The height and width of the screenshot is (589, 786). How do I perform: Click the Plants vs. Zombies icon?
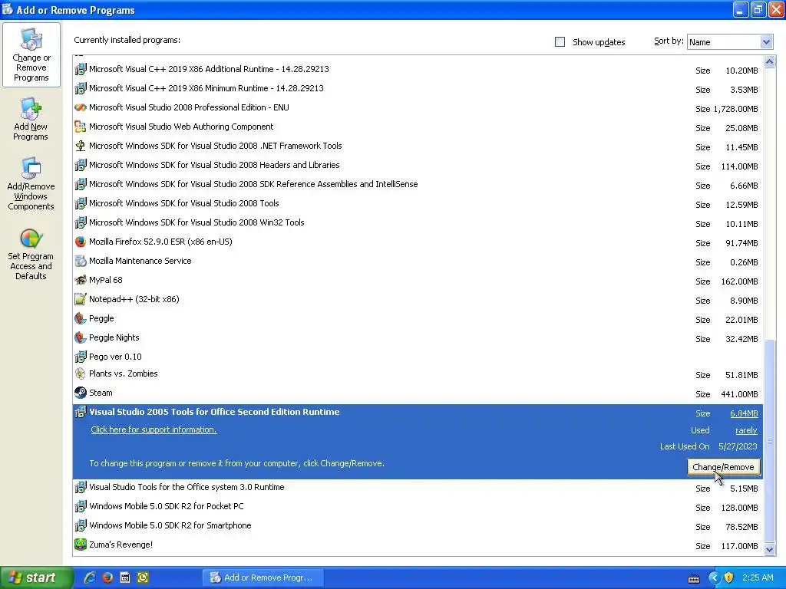pos(80,373)
